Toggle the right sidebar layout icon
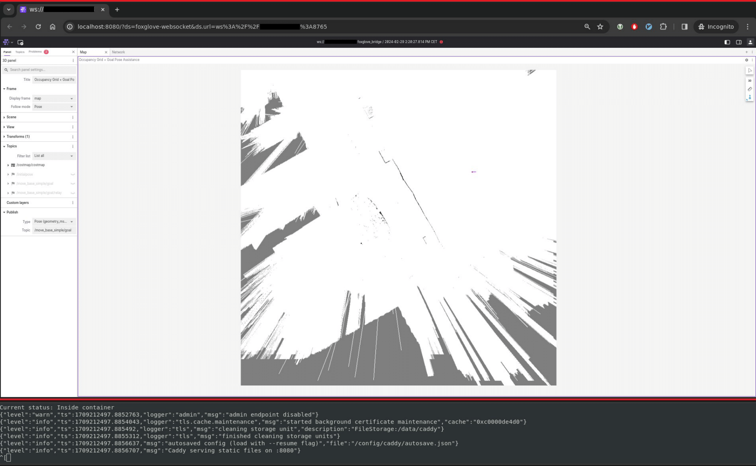This screenshot has width=756, height=466. pyautogui.click(x=739, y=42)
